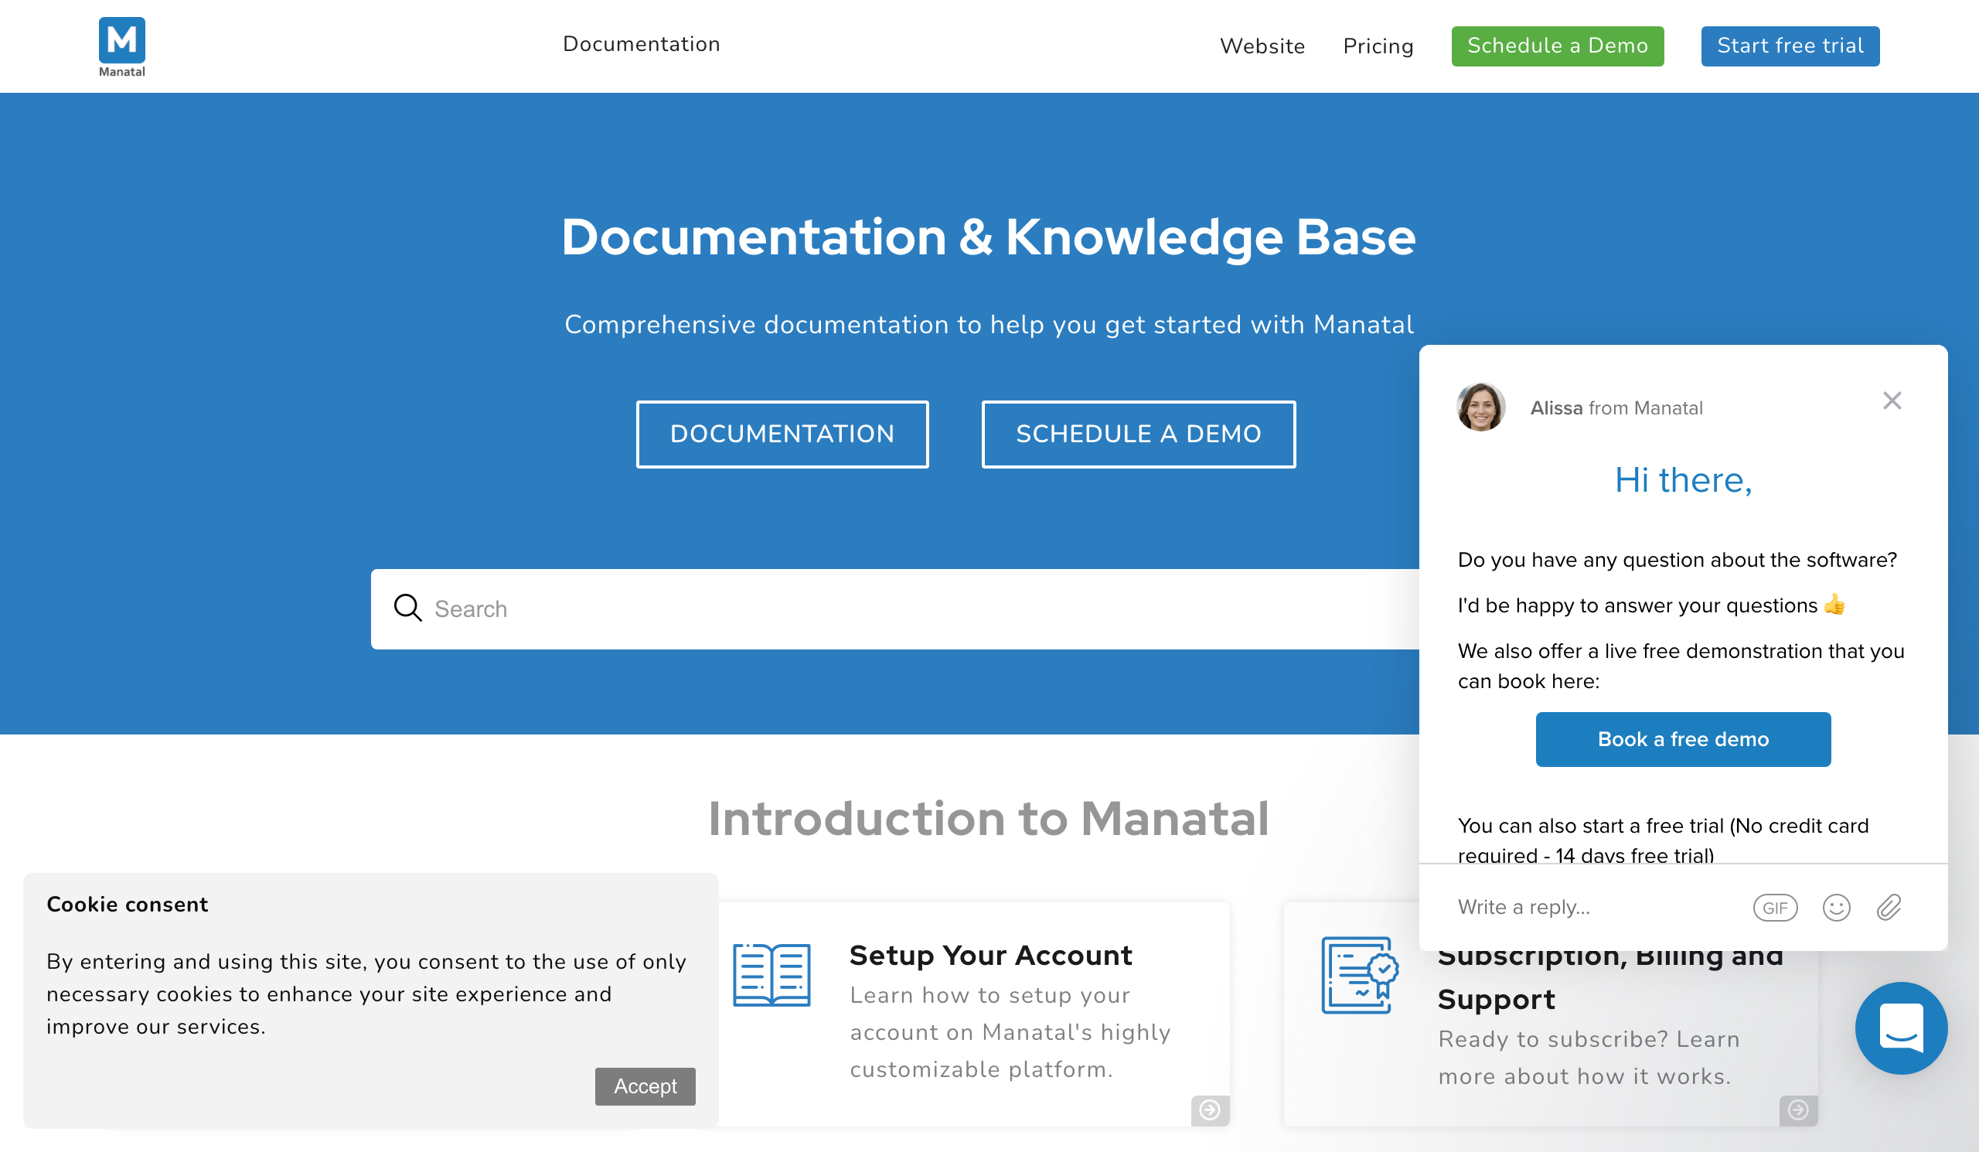Viewport: 1979px width, 1152px height.
Task: Click the cookie consent description paragraph
Action: tap(366, 994)
